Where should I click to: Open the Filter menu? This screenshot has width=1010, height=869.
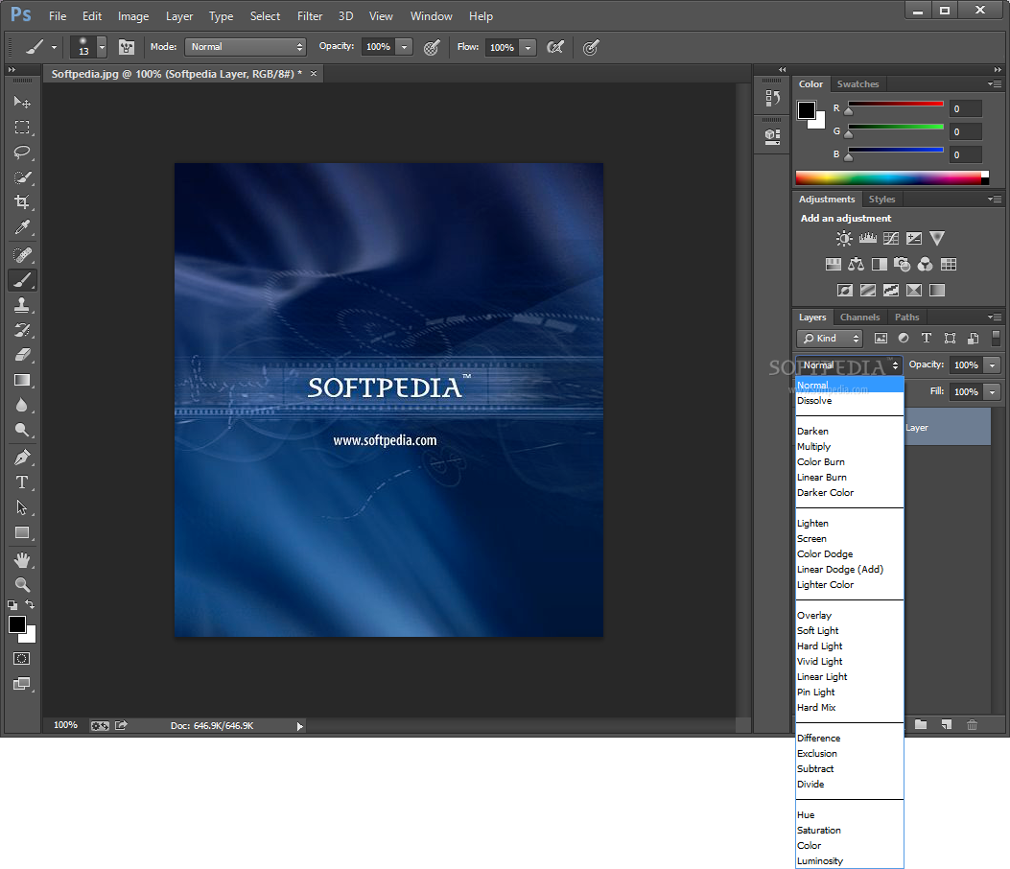pos(310,16)
